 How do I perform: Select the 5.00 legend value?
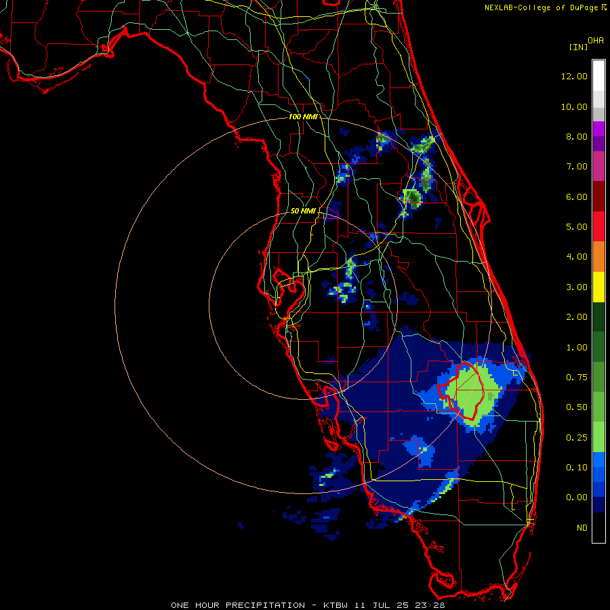coord(577,227)
